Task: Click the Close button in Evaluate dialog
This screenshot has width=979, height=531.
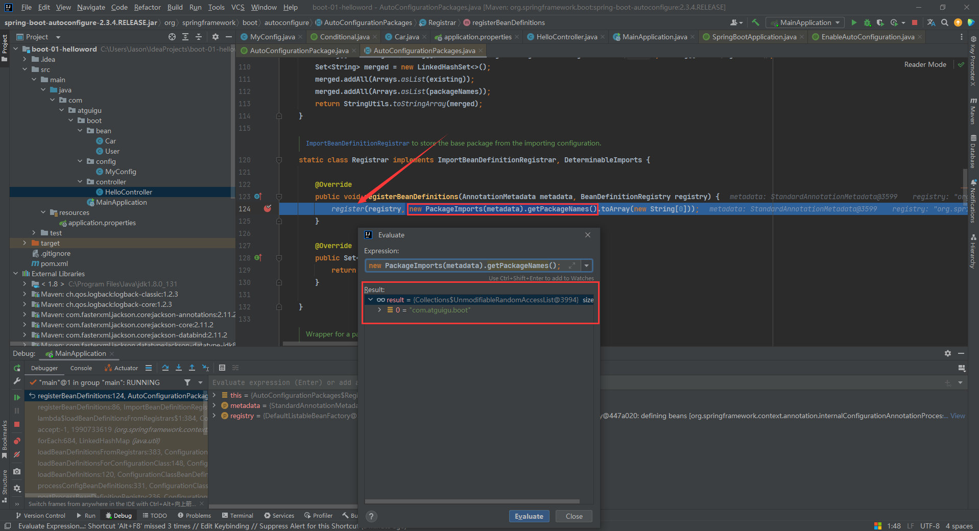Action: (x=574, y=516)
